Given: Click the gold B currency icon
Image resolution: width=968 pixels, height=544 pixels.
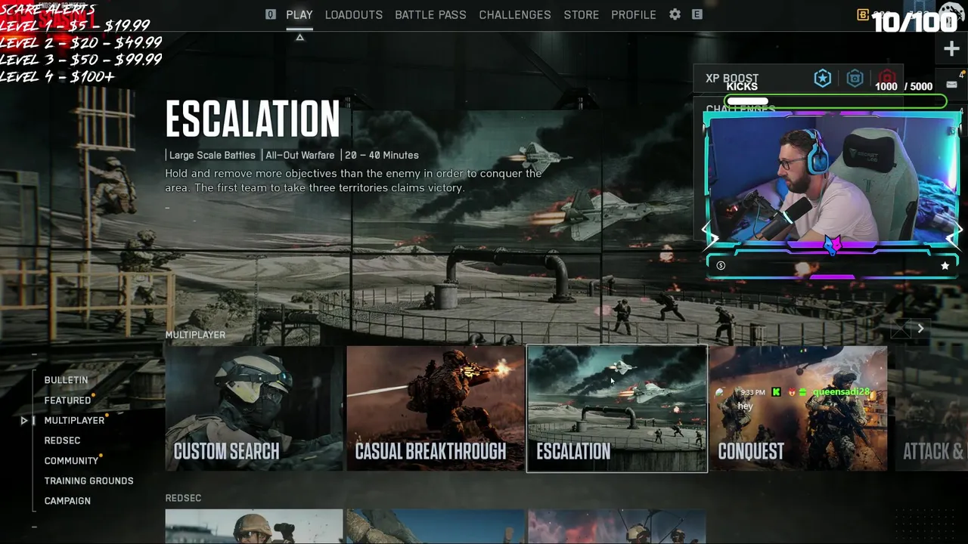Looking at the screenshot, I should [863, 15].
